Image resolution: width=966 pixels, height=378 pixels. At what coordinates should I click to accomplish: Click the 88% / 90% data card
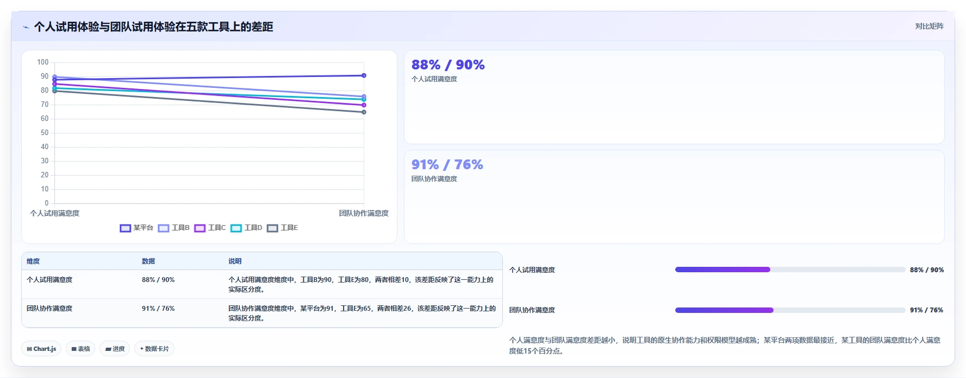tap(674, 97)
